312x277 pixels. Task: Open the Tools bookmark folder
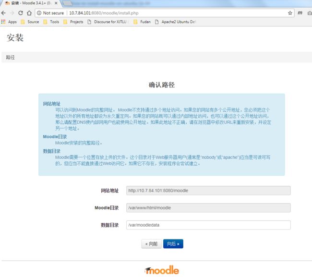(x=51, y=22)
